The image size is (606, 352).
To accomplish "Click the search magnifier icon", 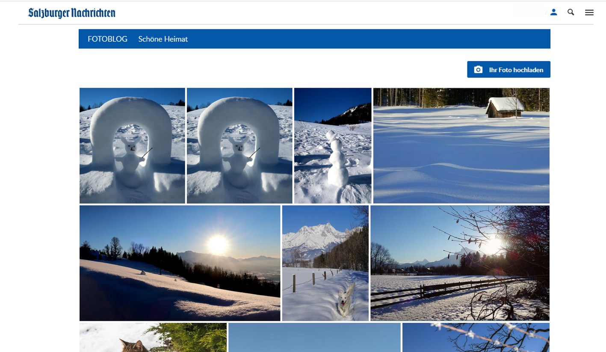I will pyautogui.click(x=571, y=12).
